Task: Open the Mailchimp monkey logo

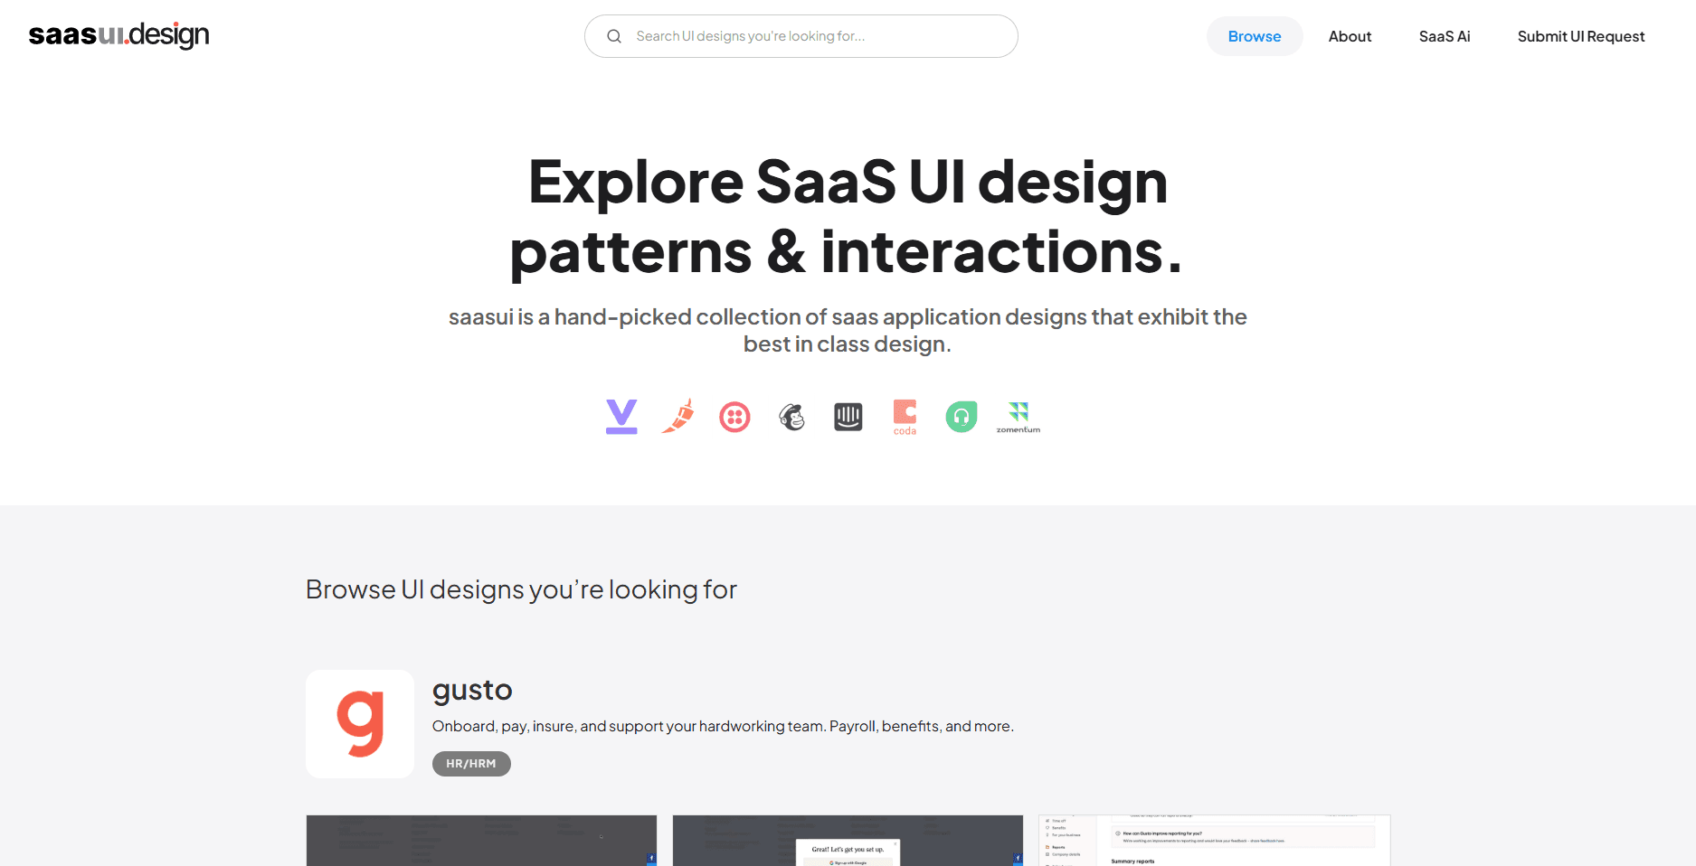Action: click(x=791, y=417)
